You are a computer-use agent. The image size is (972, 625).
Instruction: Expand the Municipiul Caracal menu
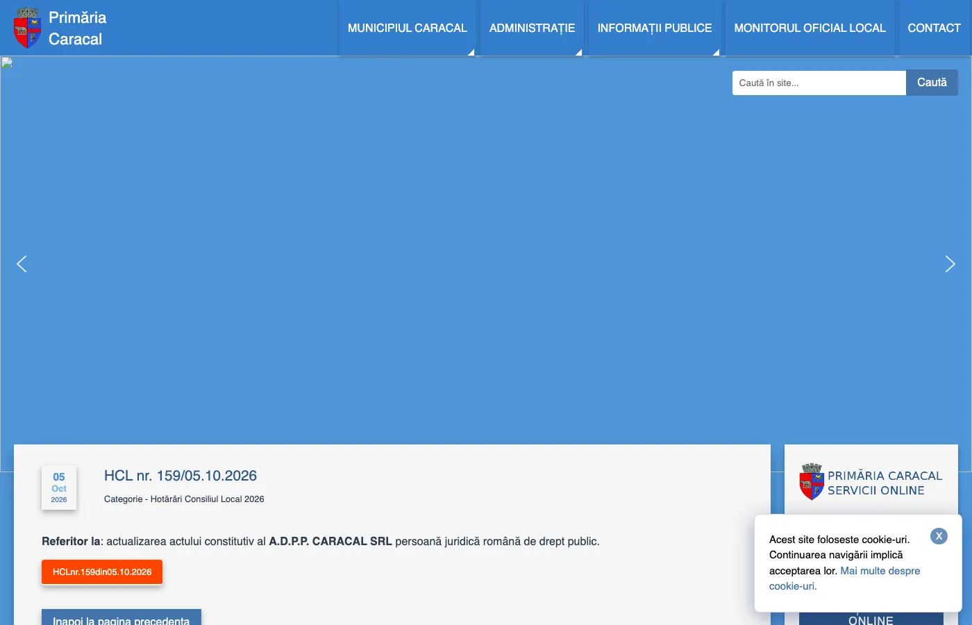click(408, 28)
